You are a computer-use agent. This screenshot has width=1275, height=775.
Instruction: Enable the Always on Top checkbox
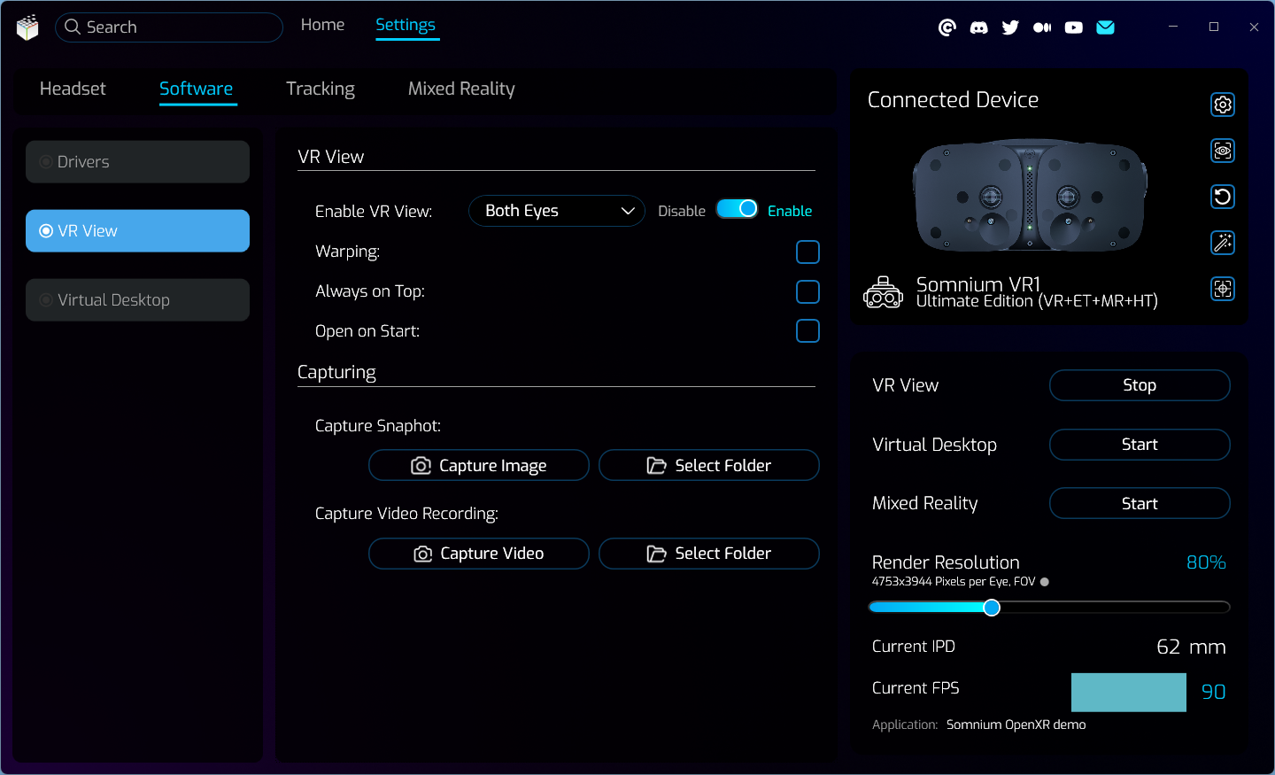point(807,291)
